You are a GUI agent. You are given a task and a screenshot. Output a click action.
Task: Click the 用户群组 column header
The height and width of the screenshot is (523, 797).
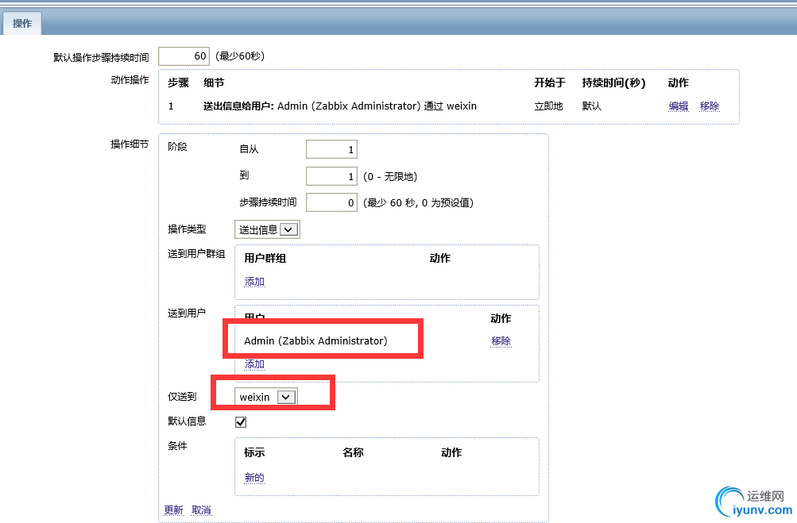[x=265, y=259]
